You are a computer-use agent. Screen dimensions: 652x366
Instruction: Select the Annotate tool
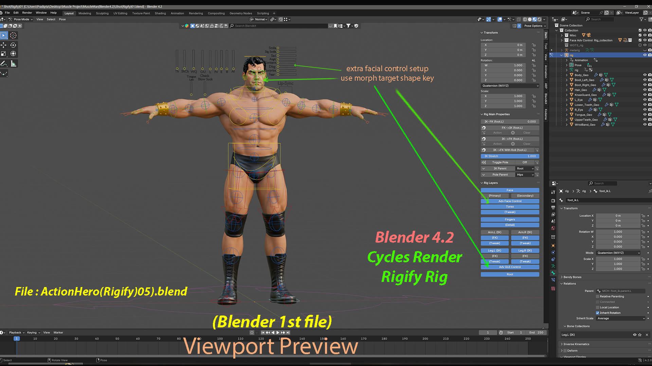(x=3, y=64)
